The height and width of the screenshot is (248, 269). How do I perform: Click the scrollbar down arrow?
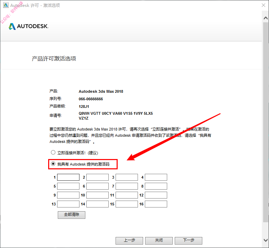266,240
